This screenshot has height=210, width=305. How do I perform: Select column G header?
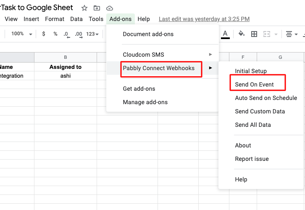tap(280, 57)
